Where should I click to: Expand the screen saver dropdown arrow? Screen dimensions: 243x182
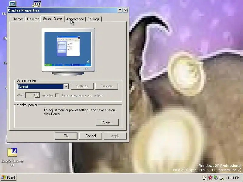(66, 86)
